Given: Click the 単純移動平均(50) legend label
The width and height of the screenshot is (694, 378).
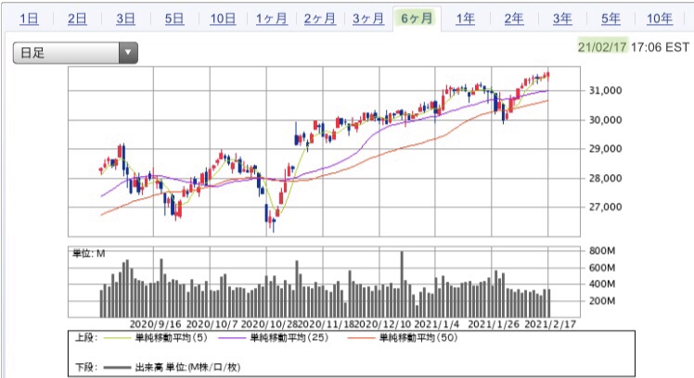Looking at the screenshot, I should (418, 338).
